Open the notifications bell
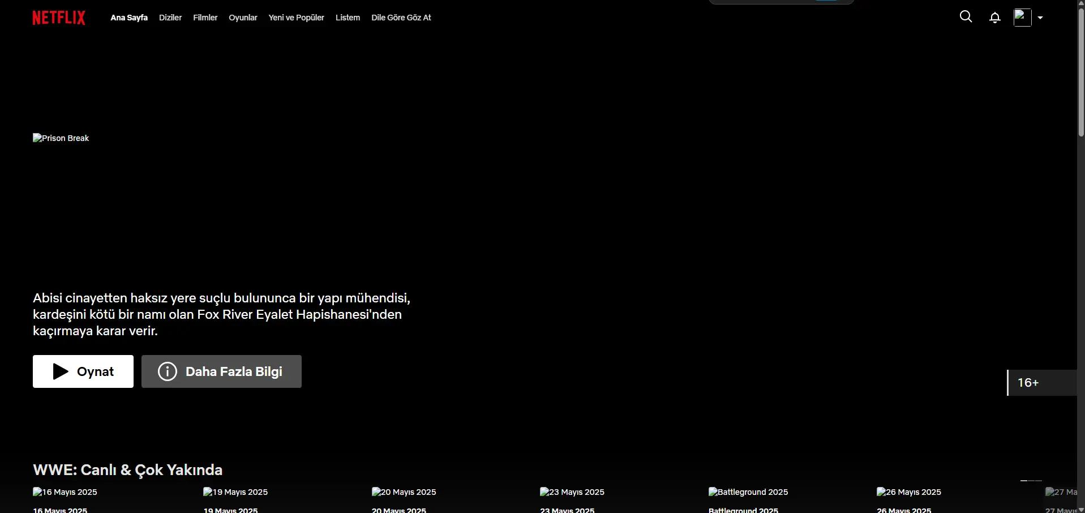This screenshot has height=513, width=1085. point(995,18)
